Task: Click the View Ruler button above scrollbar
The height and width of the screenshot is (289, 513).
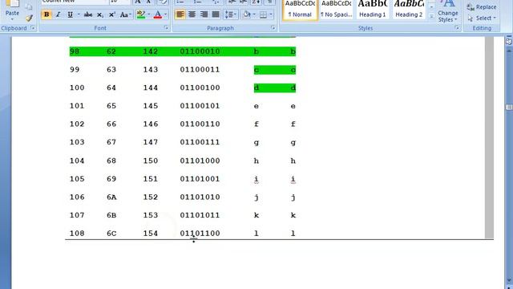Action: point(509,42)
